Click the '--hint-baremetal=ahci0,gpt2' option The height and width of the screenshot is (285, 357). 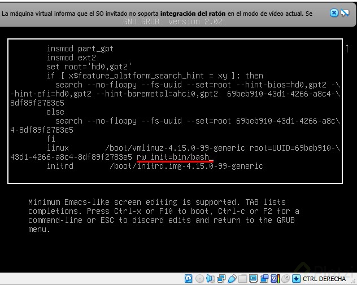click(x=157, y=94)
